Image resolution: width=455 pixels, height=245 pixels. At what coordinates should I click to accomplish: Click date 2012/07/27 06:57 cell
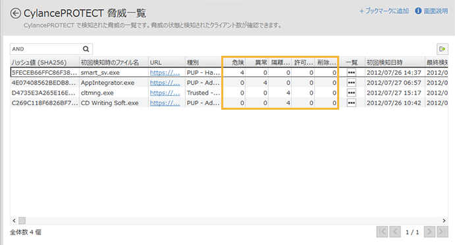[x=395, y=83]
